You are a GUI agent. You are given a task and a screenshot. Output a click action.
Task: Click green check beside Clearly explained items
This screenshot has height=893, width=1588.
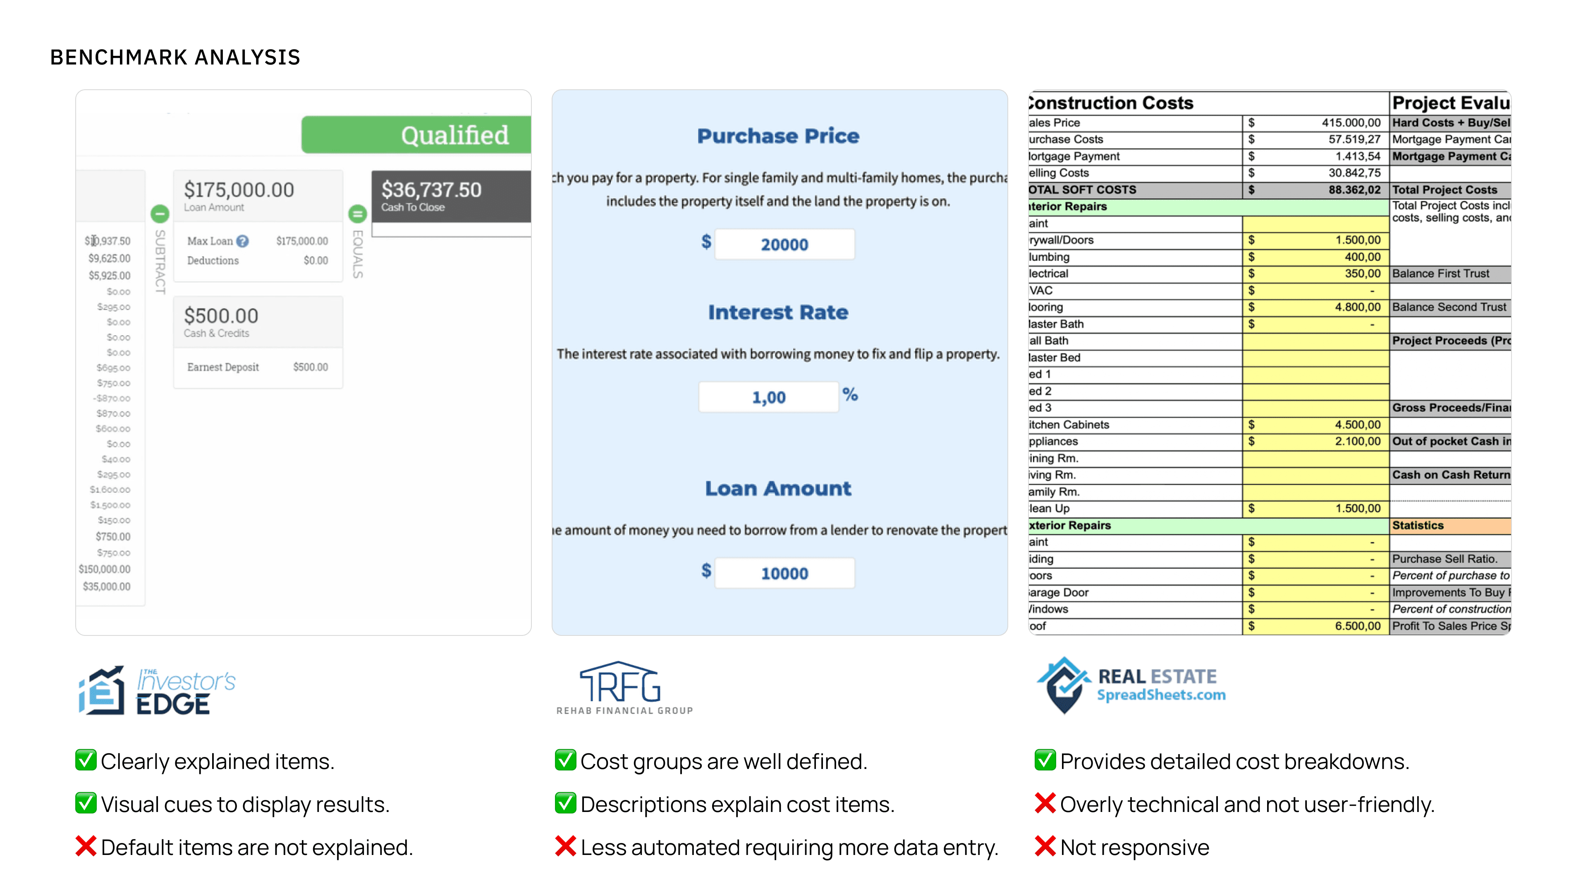pyautogui.click(x=86, y=761)
